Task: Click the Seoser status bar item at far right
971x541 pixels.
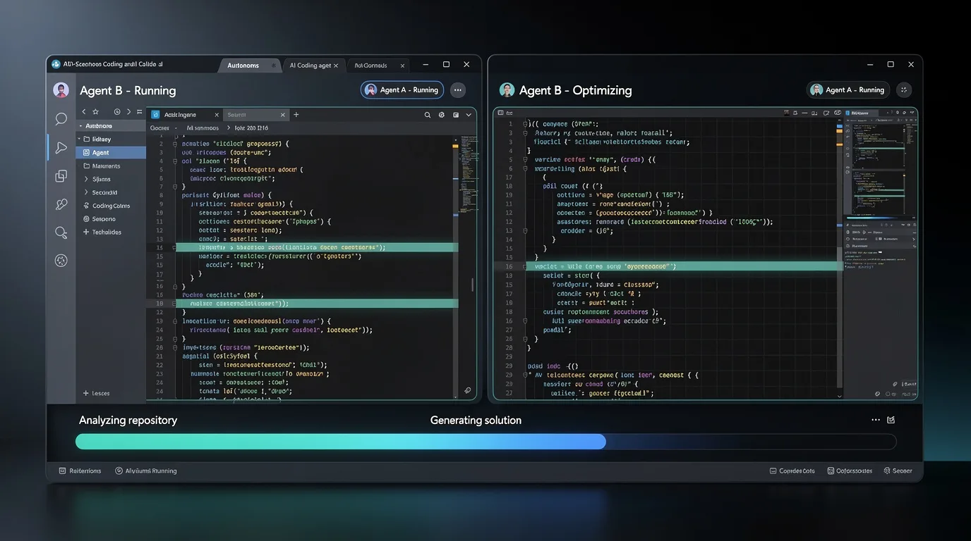Action: tap(898, 471)
